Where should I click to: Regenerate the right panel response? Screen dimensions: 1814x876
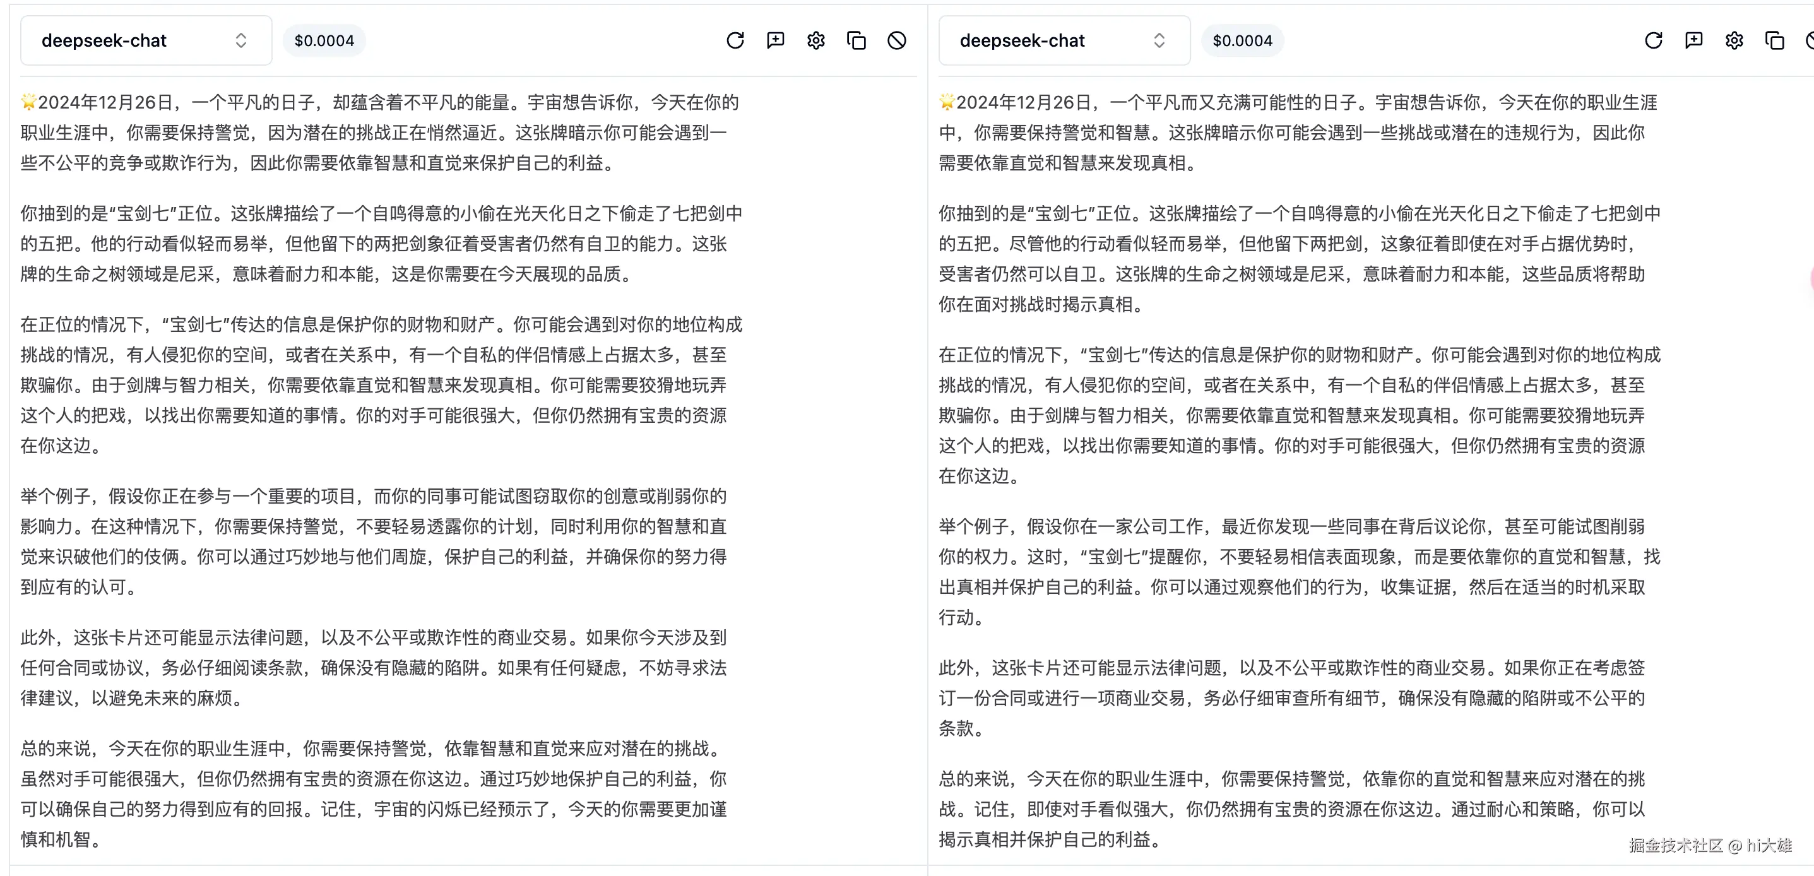point(1654,41)
